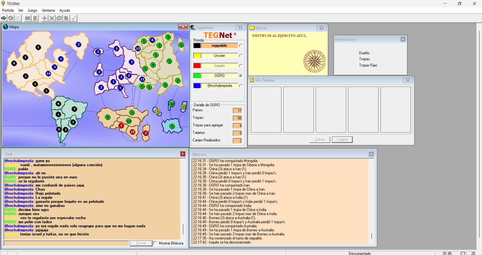This screenshot has width=482, height=255.
Task: Click the yellow color swatch for Urssian
Action: click(197, 56)
